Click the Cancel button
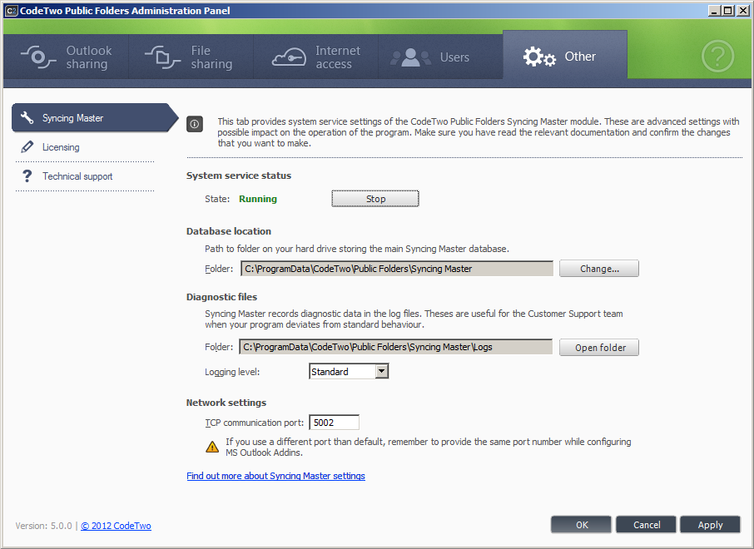The height and width of the screenshot is (549, 754). coord(647,525)
